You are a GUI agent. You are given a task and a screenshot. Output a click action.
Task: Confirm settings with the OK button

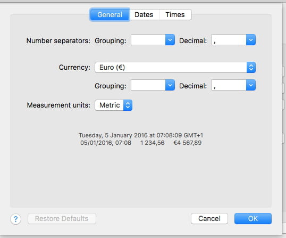(x=253, y=218)
